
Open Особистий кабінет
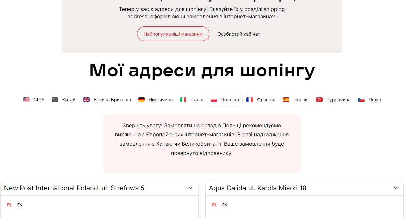(239, 34)
